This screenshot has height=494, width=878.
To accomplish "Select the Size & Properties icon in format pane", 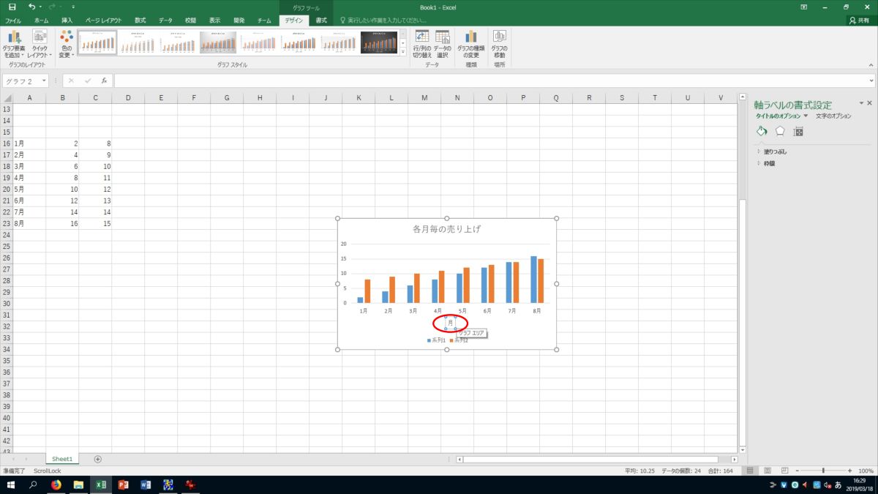I will [798, 132].
